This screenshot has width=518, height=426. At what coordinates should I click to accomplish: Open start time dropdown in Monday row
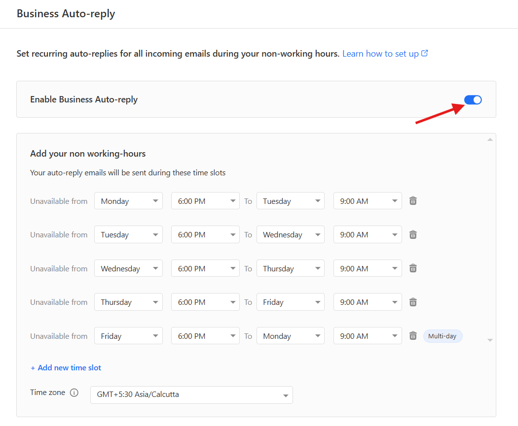(x=205, y=201)
